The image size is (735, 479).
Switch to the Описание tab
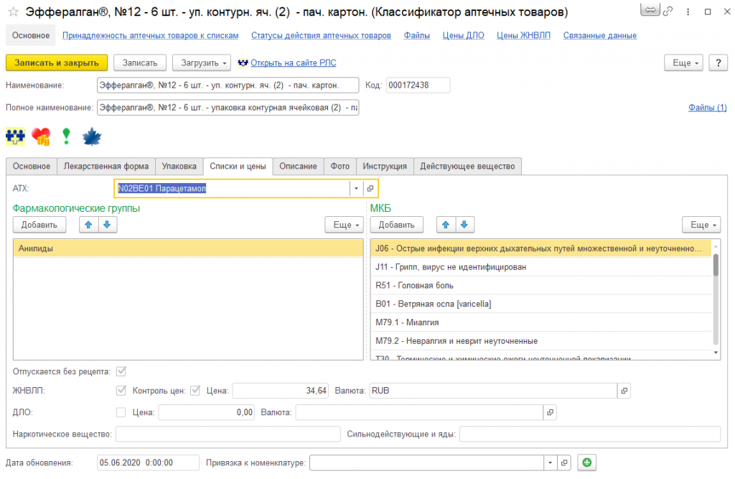click(298, 166)
